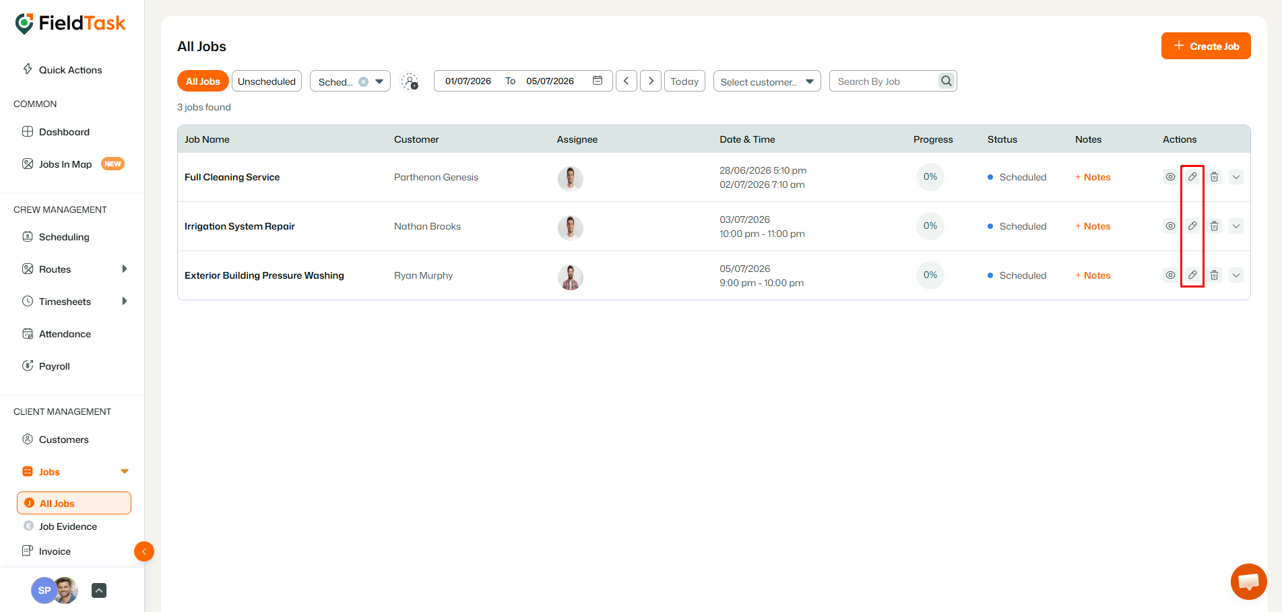Image resolution: width=1282 pixels, height=612 pixels.
Task: Collapse the Jobs sidebar section arrow
Action: pyautogui.click(x=125, y=471)
